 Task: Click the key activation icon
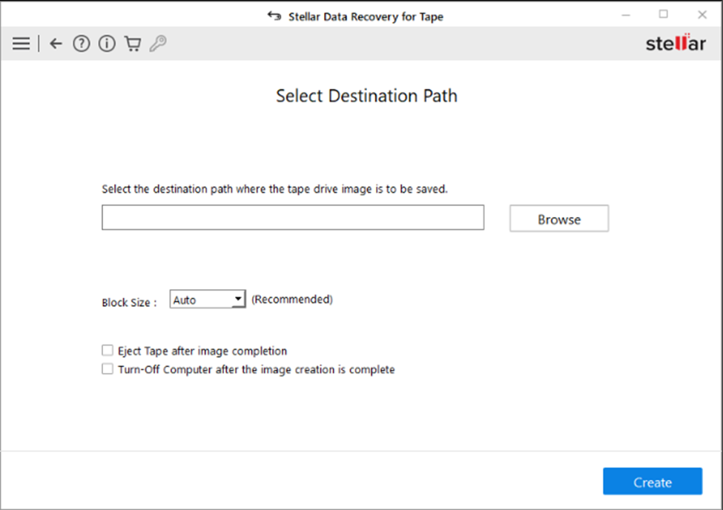[158, 44]
